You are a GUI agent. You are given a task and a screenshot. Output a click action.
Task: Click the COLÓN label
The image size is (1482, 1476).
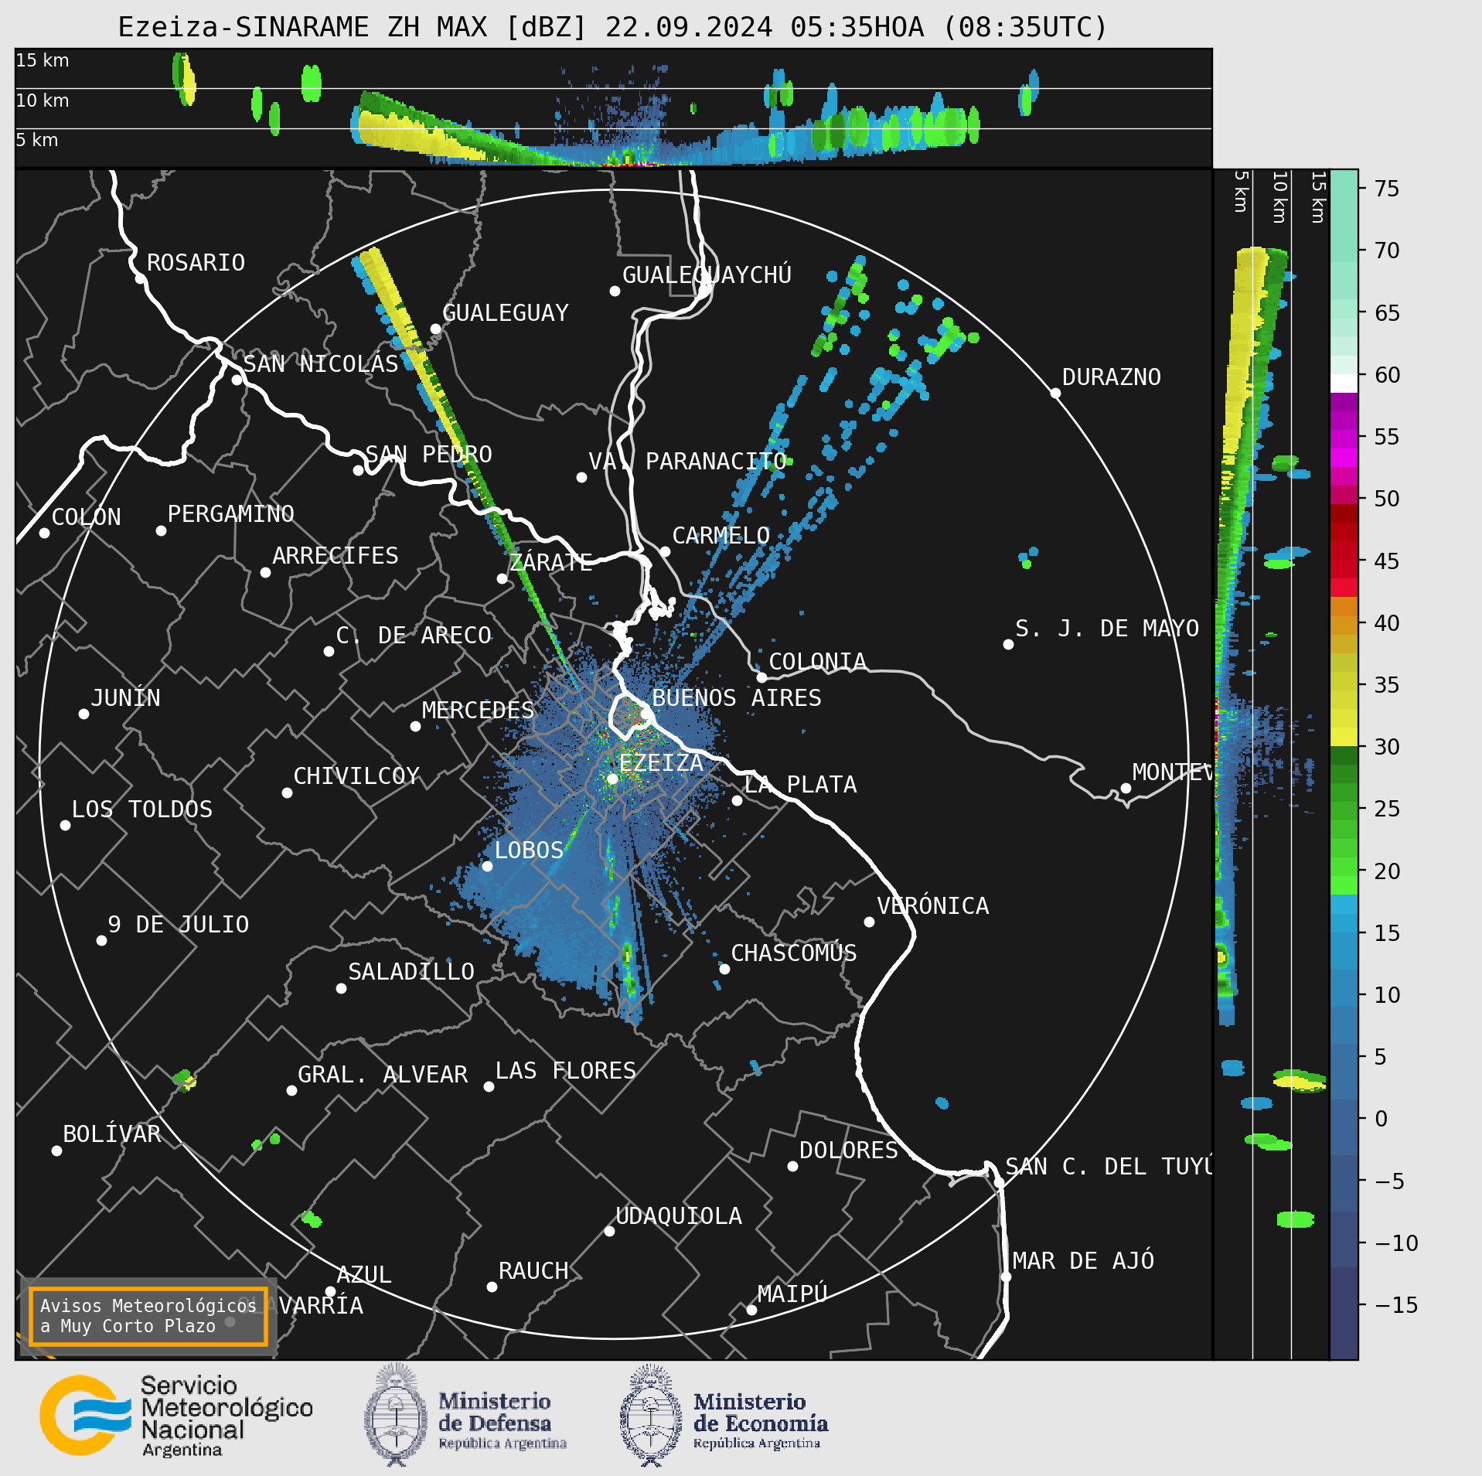[86, 517]
